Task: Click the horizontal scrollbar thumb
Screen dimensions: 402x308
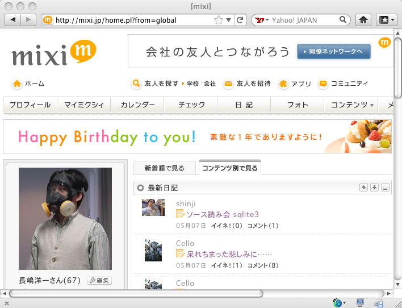Action: coord(136,293)
